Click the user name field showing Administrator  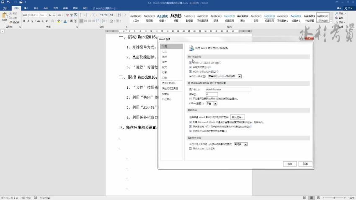pyautogui.click(x=228, y=90)
